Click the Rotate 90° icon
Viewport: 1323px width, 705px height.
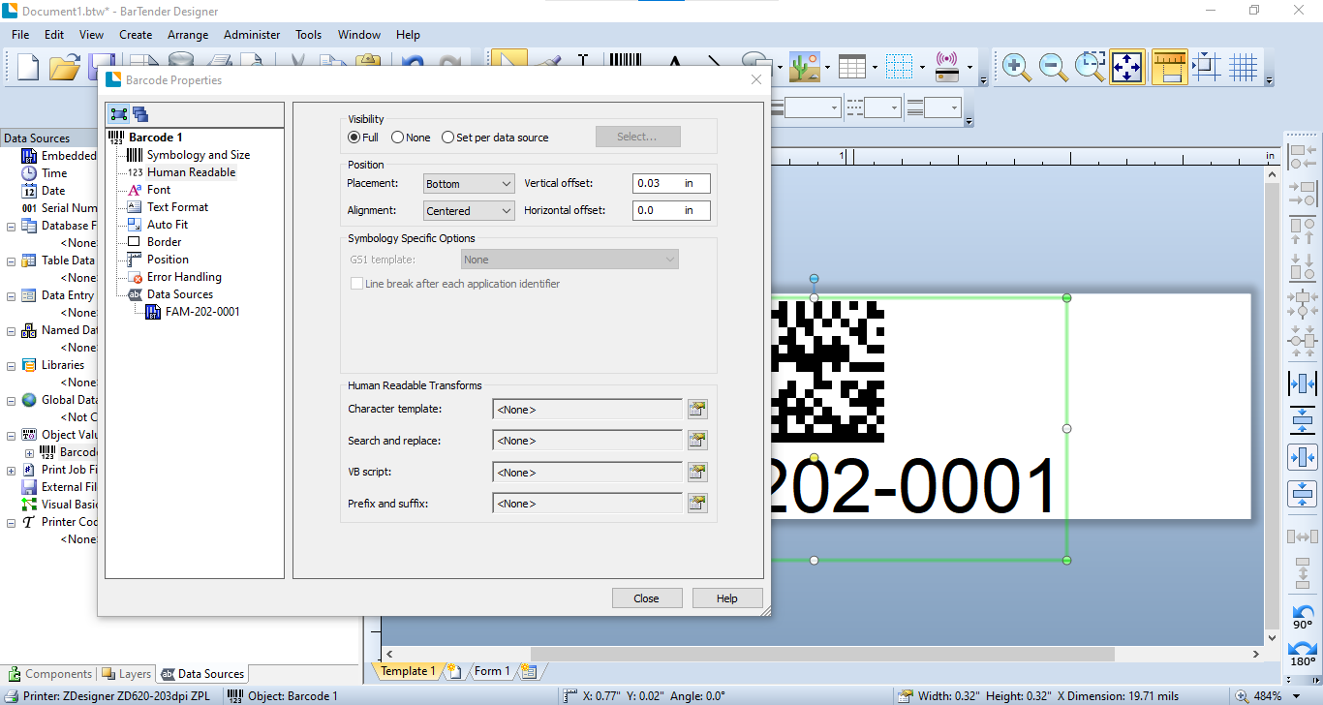[x=1303, y=617]
